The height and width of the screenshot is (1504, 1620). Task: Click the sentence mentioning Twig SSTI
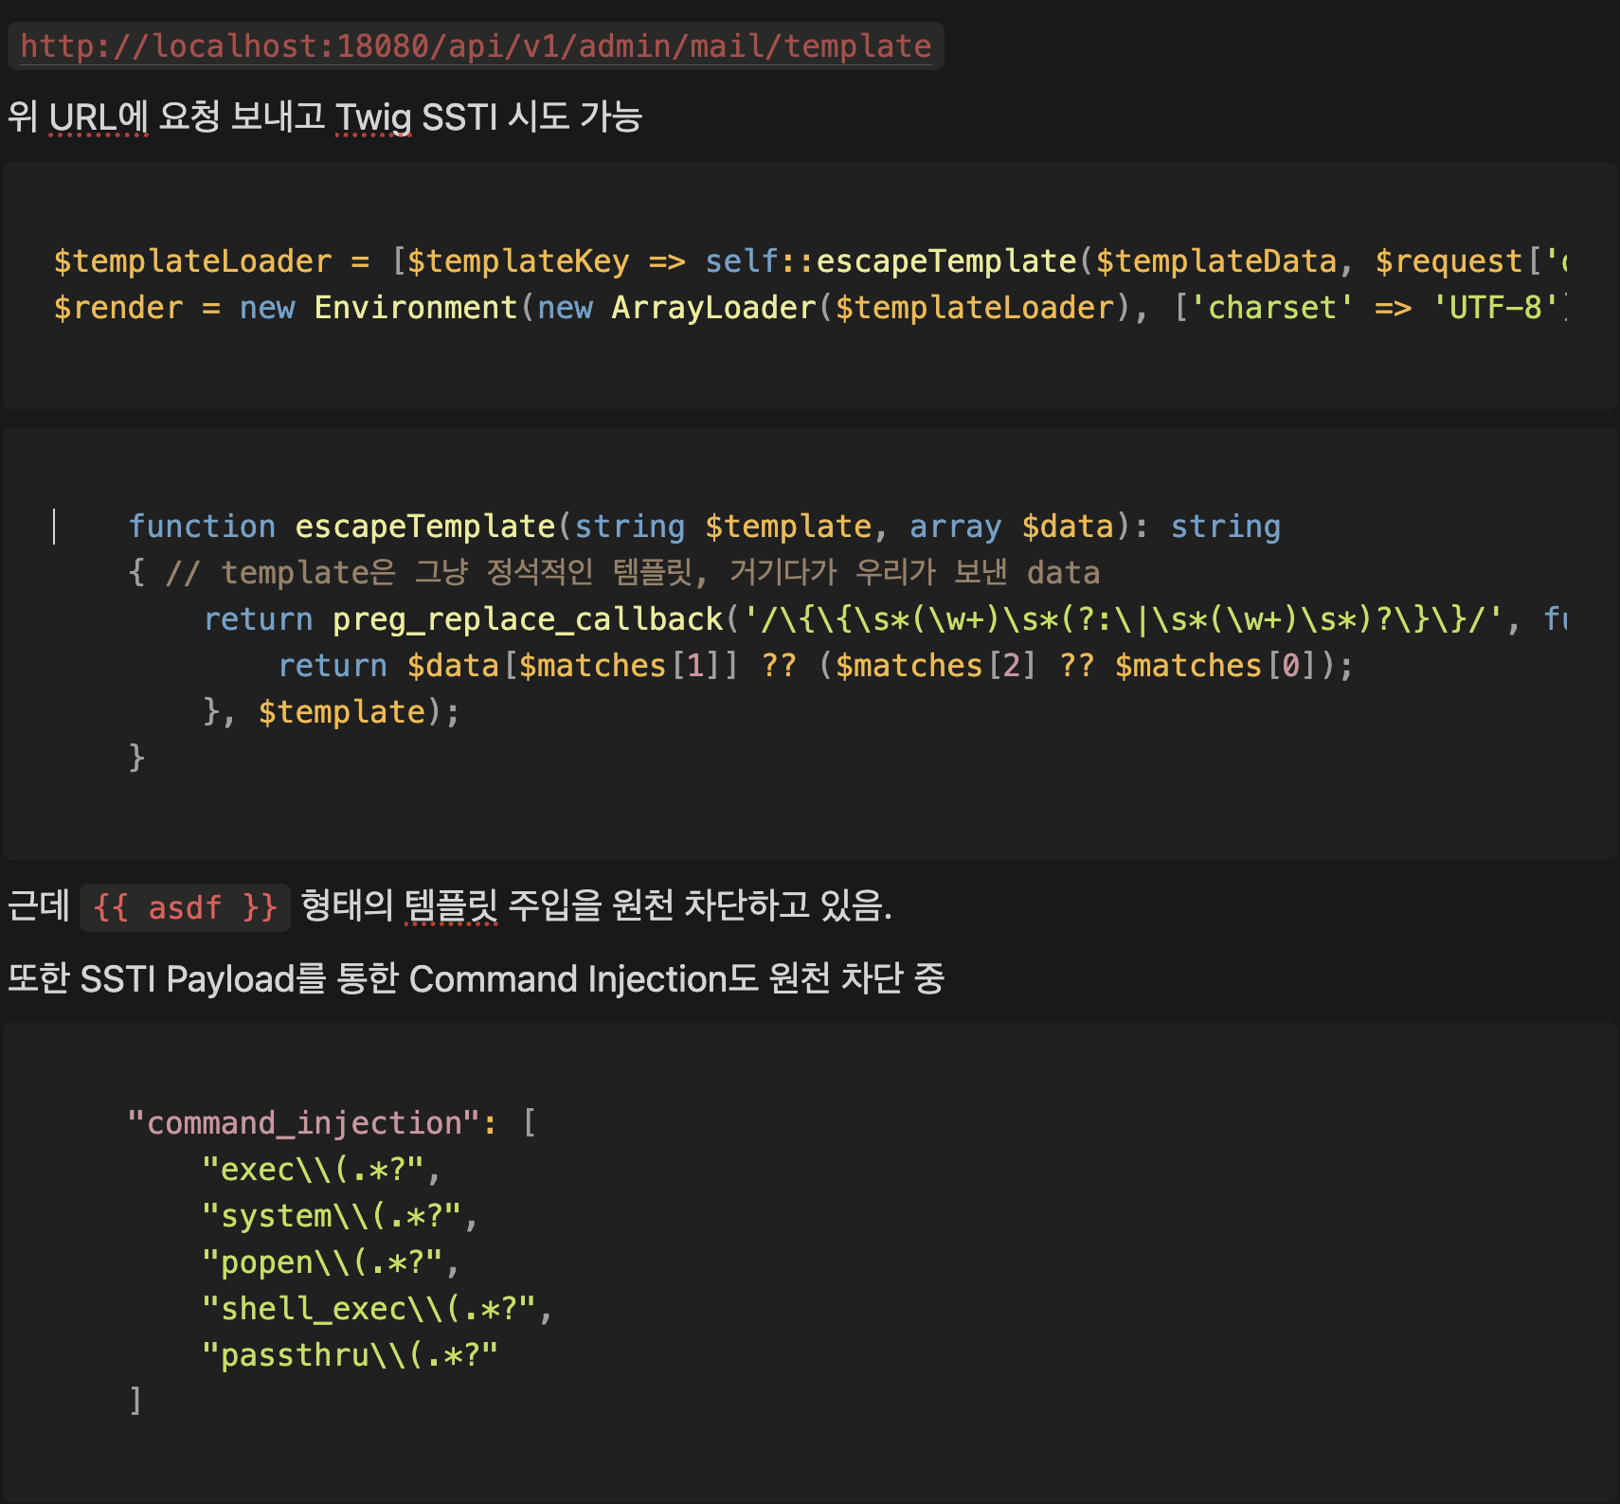(325, 117)
